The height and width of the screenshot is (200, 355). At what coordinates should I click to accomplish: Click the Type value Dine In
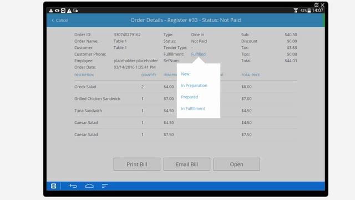pyautogui.click(x=197, y=34)
